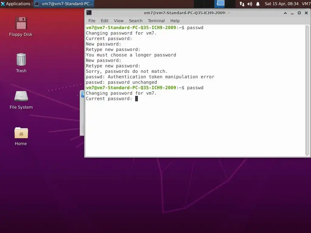Image resolution: width=311 pixels, height=233 pixels.
Task: Open the View menu in the terminal
Action: [x=119, y=21]
